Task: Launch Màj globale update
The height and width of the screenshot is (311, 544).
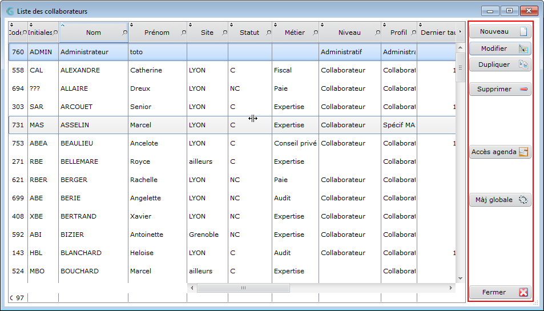Action: click(500, 200)
